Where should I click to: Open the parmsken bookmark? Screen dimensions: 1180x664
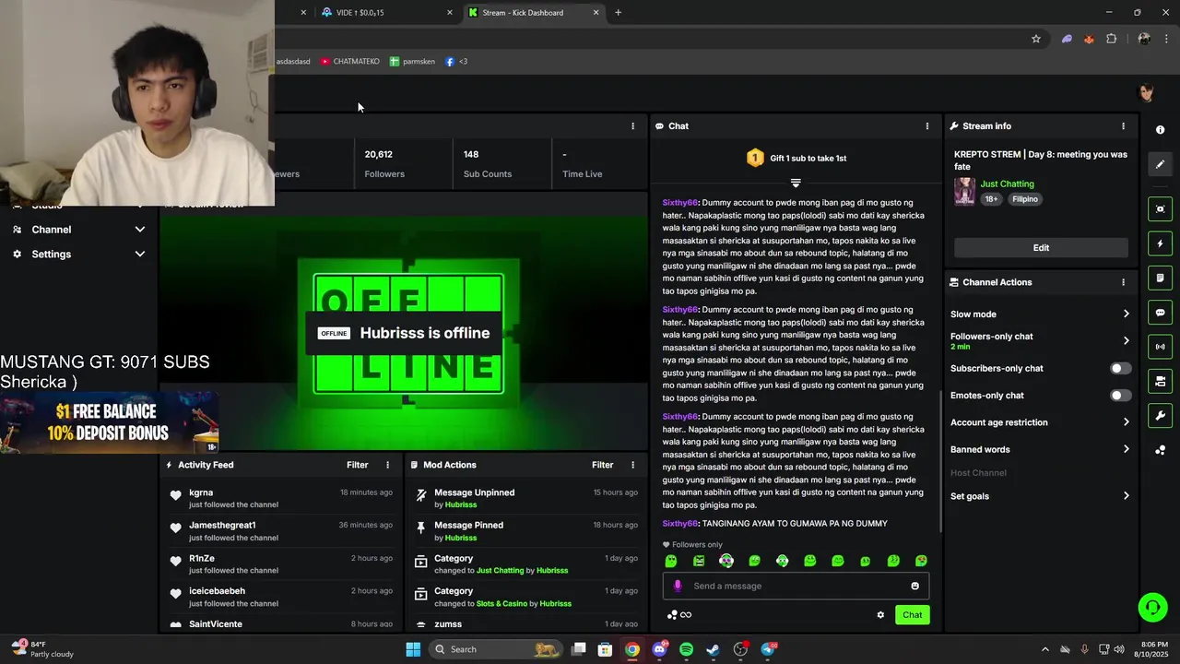tap(412, 62)
